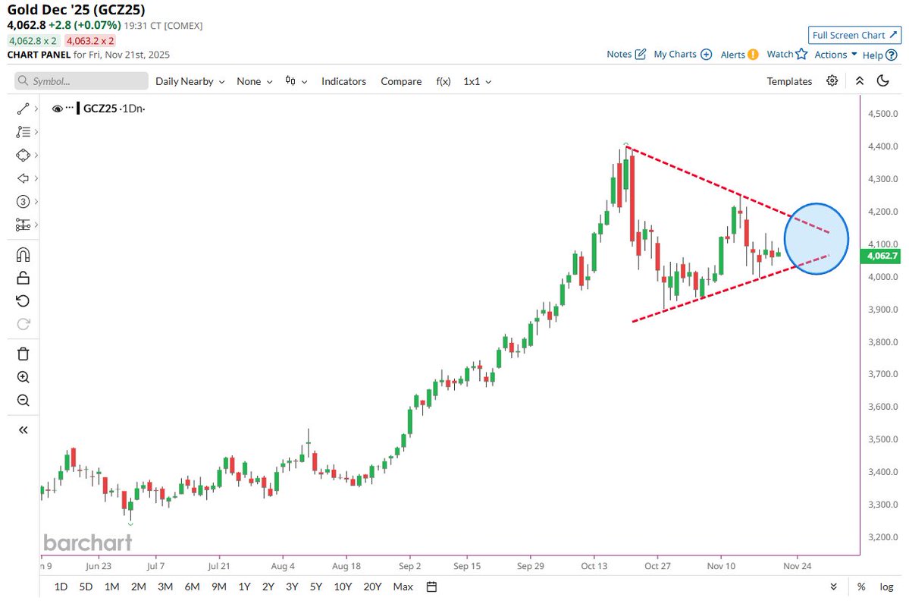This screenshot has height=604, width=909.
Task: Open the Notes editor
Action: point(626,54)
